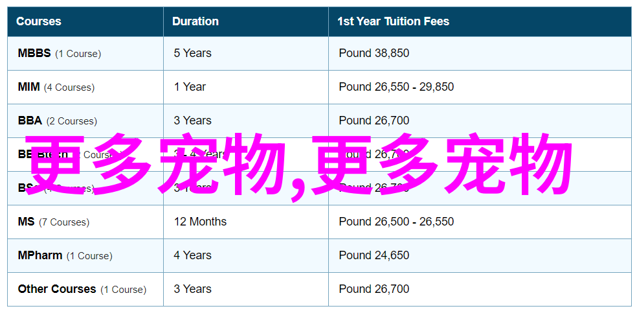Open the BBA course entry
This screenshot has width=637, height=313.
[x=30, y=121]
